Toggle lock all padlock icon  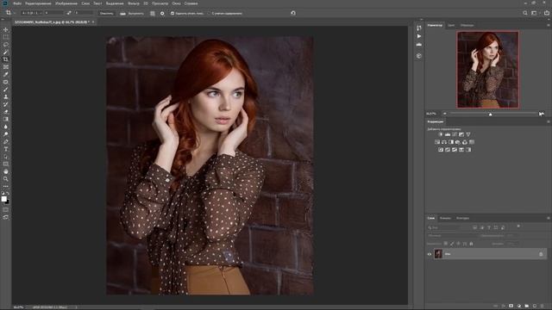pyautogui.click(x=472, y=244)
